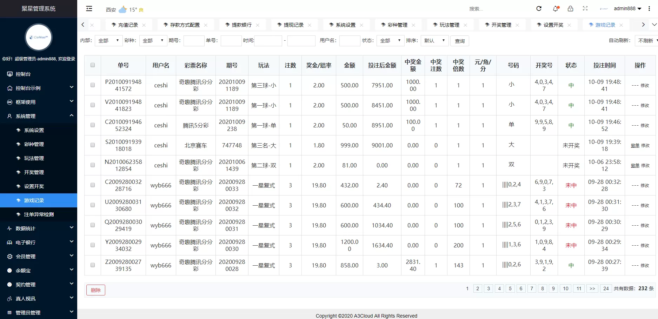The image size is (658, 319).
Task: Toggle fullscreen with the expand icon
Action: (585, 8)
